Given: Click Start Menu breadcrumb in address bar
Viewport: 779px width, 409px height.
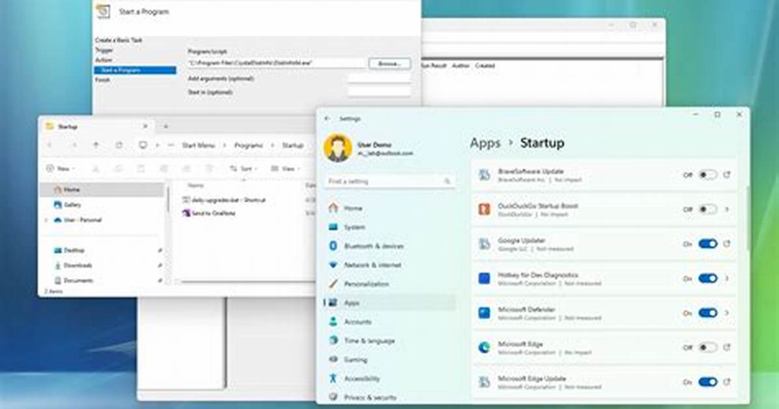Looking at the screenshot, I should [x=198, y=145].
